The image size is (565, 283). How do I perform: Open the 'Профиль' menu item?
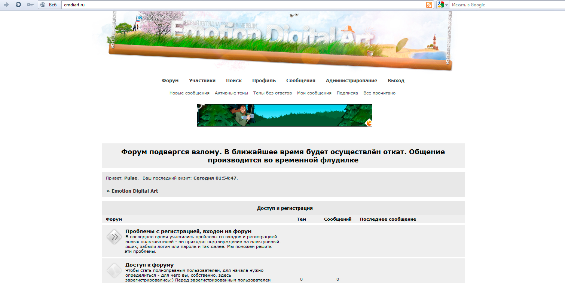[264, 81]
